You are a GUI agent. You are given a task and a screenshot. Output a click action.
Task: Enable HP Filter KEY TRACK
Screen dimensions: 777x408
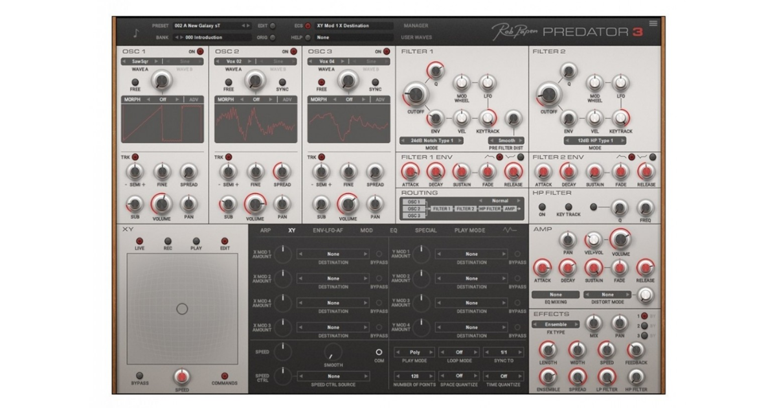(x=569, y=207)
